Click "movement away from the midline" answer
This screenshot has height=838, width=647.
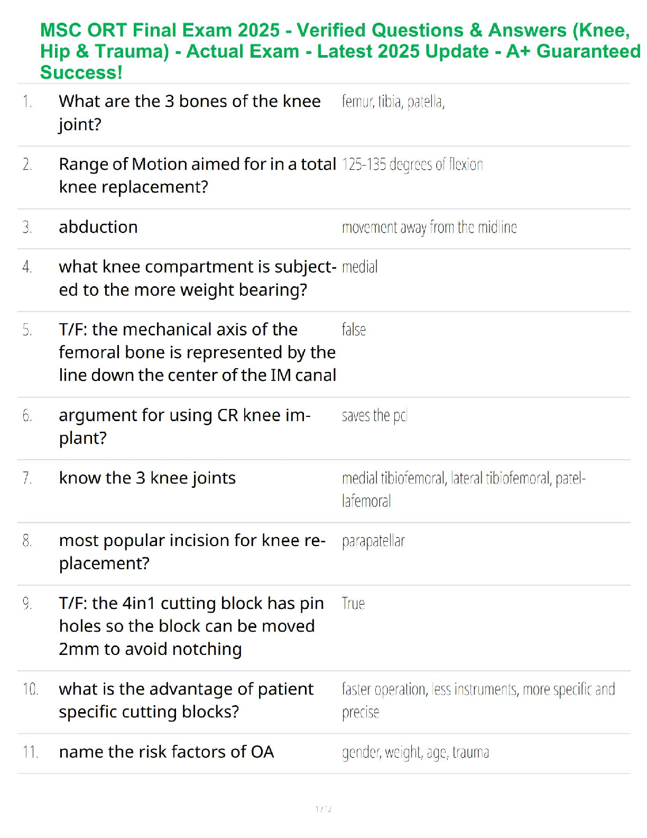tap(429, 227)
